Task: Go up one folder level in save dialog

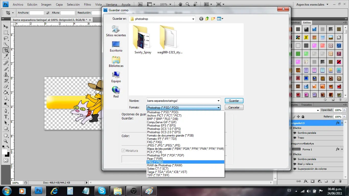Action: (207, 19)
